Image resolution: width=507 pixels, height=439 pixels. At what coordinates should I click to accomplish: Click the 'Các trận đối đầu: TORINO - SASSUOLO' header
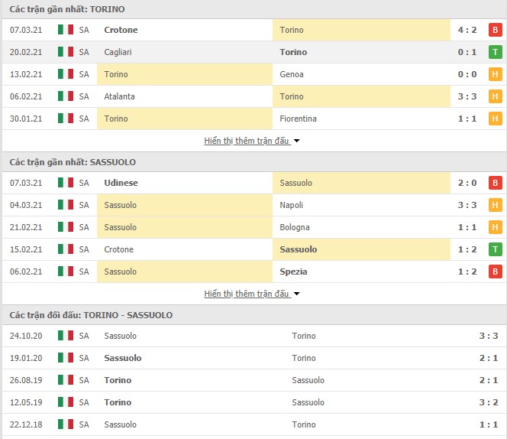(91, 315)
